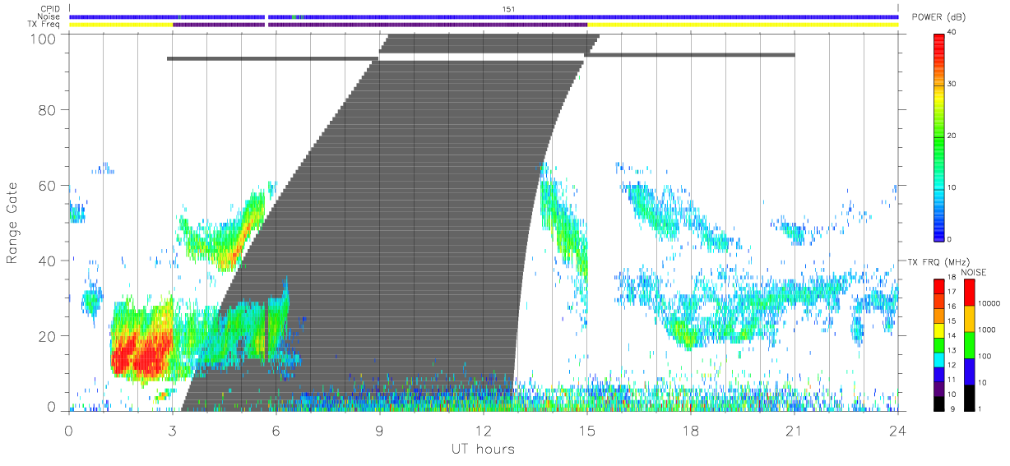Click the 10000 label on NOISE legend
Screen dimensions: 1010x466
990,303
